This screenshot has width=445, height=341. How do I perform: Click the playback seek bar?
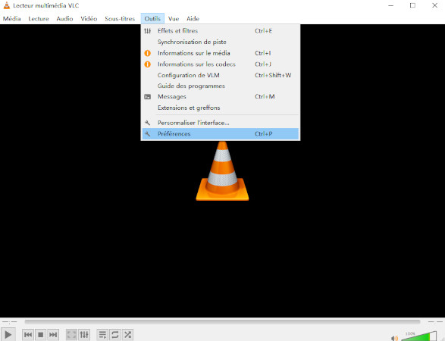pos(222,322)
